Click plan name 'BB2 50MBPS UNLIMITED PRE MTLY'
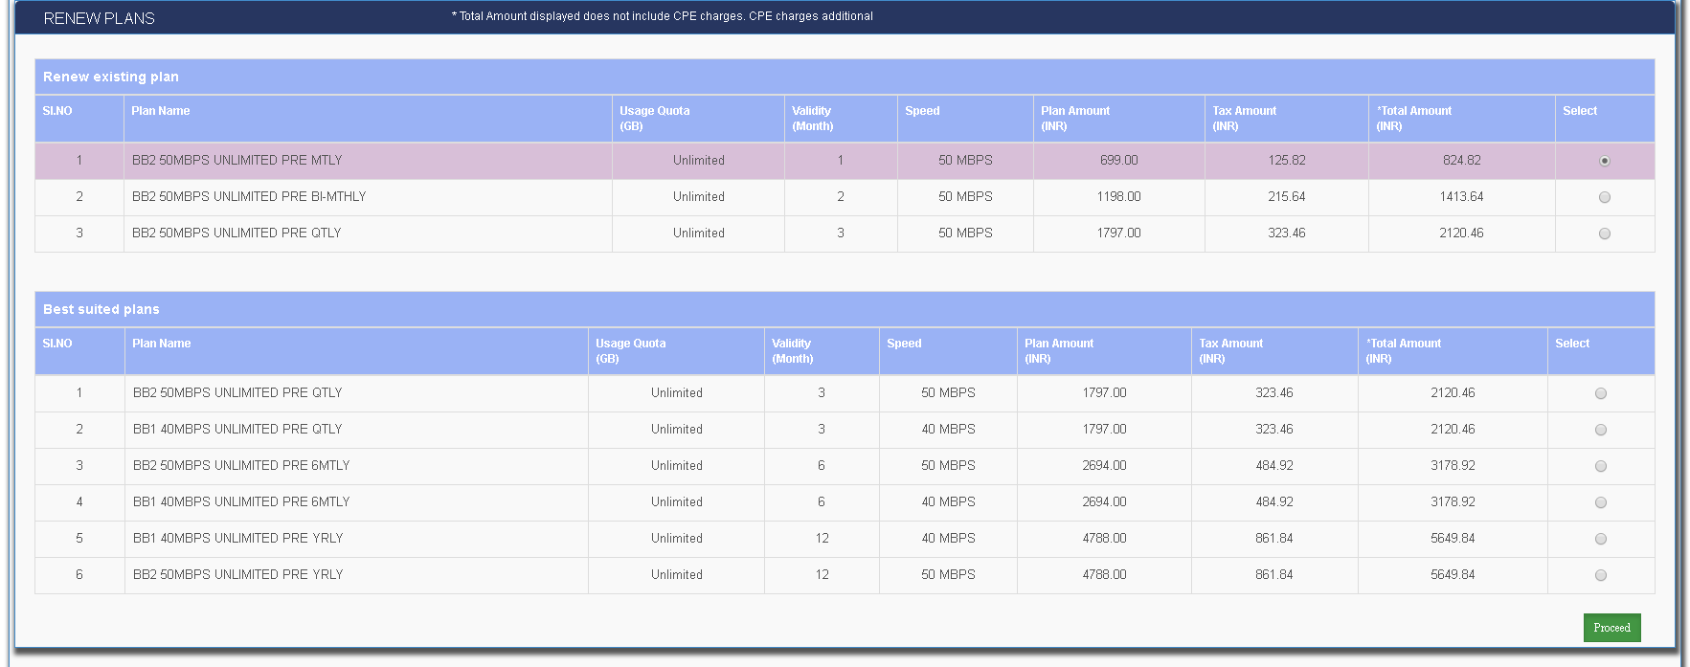 click(237, 160)
